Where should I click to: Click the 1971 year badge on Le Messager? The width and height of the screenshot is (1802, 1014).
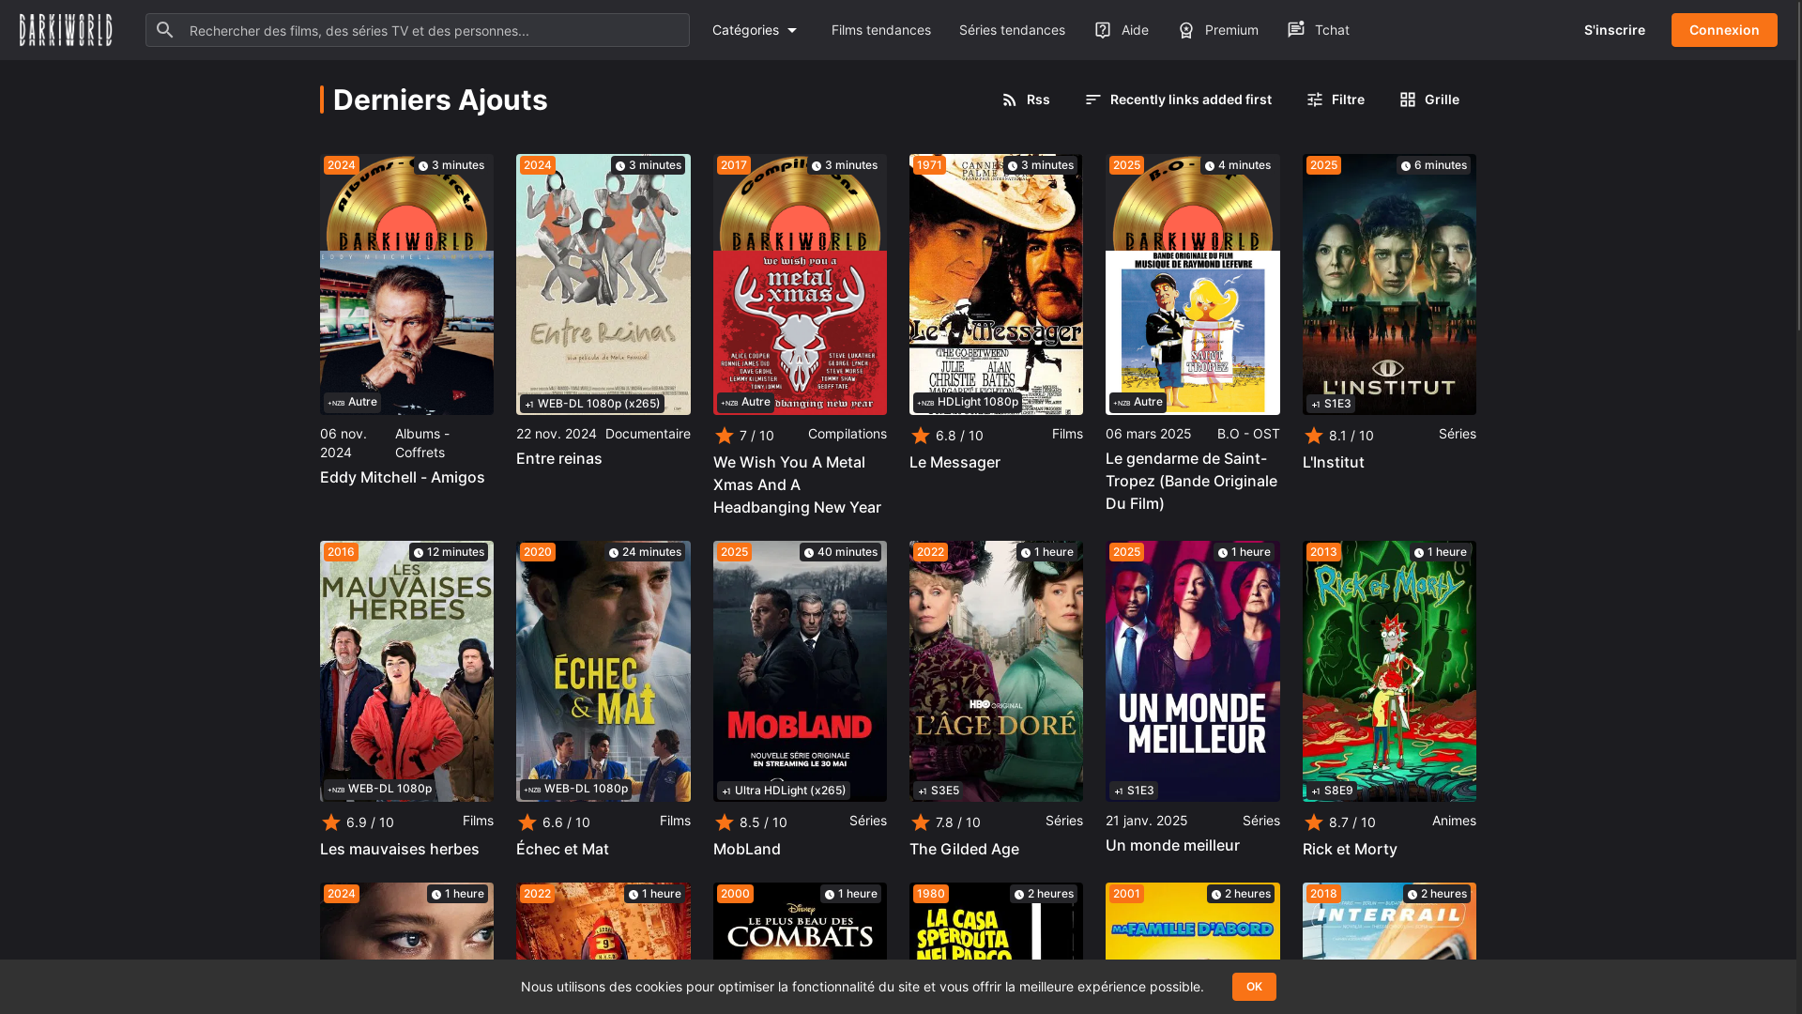929,165
